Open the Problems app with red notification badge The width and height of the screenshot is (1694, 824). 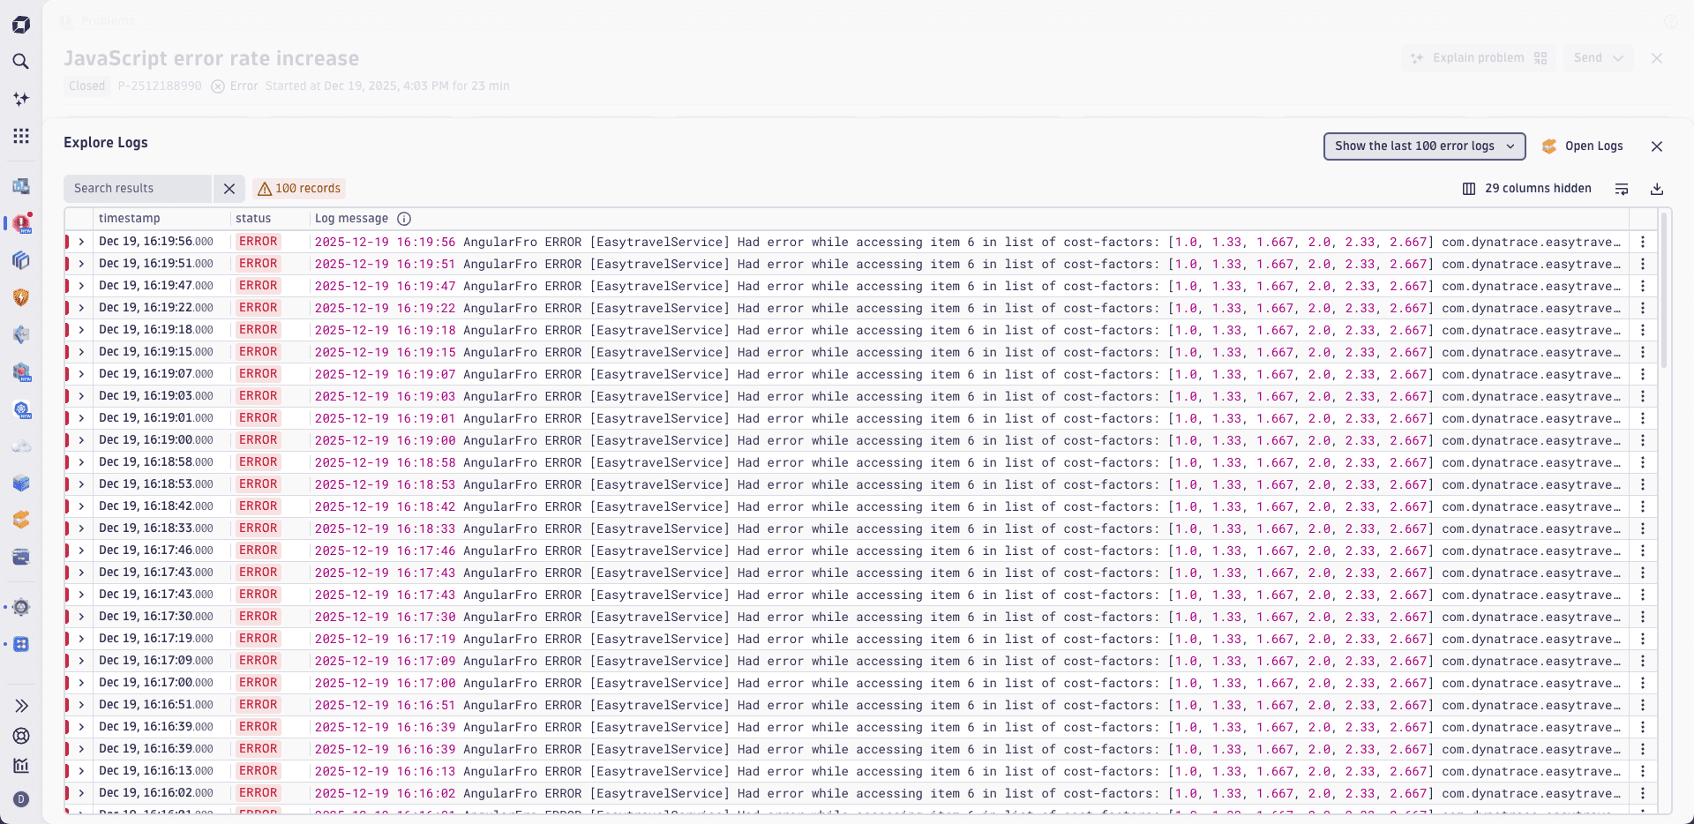pos(21,223)
